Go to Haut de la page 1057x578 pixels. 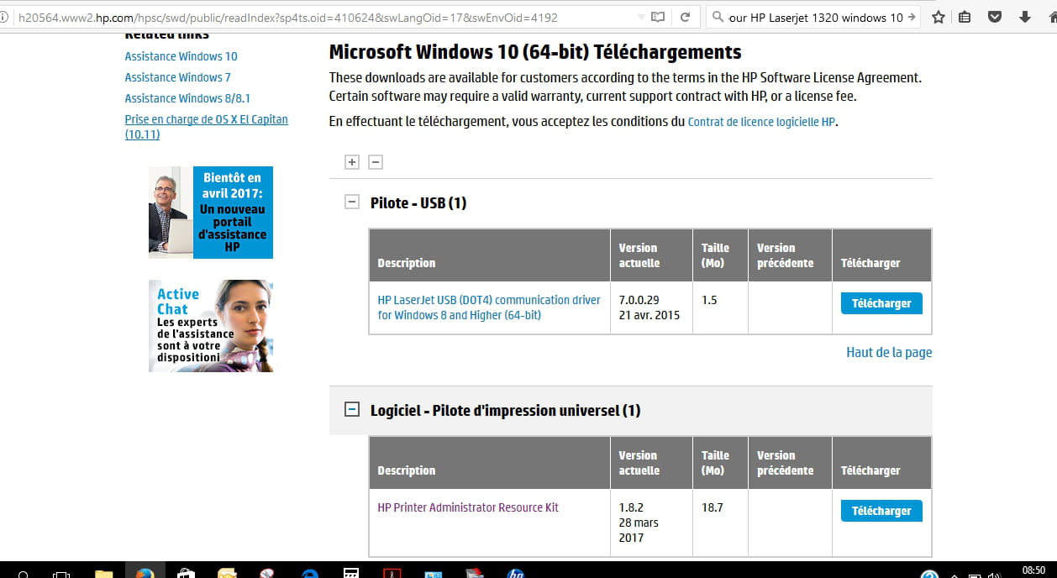pos(889,353)
